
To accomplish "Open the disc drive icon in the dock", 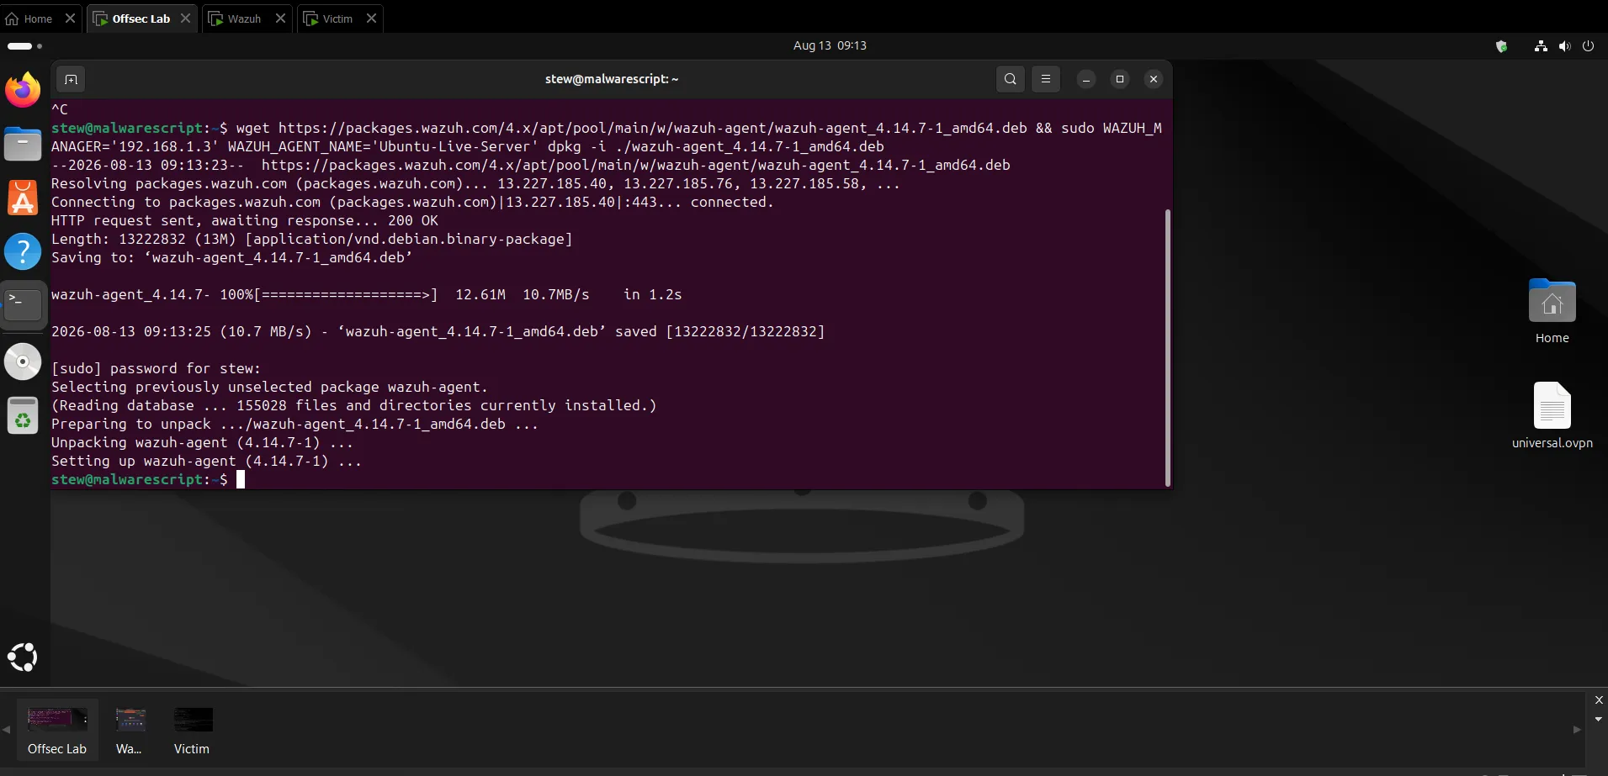I will 23,362.
